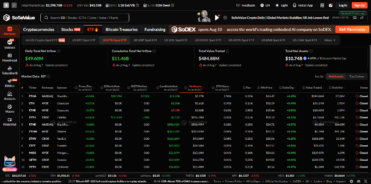Open the Cryptocurrencies tab
Viewport: 371px width, 184px height.
[39, 30]
